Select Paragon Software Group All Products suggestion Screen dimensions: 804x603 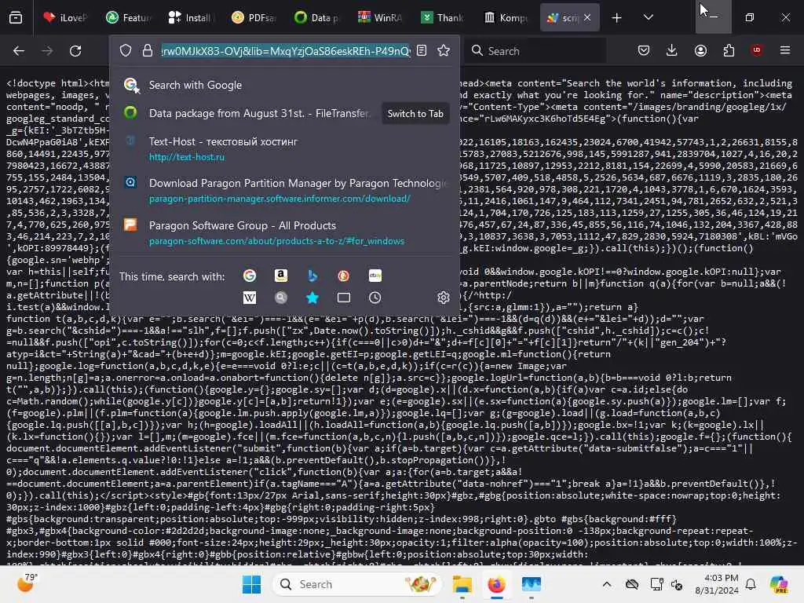click(284, 232)
